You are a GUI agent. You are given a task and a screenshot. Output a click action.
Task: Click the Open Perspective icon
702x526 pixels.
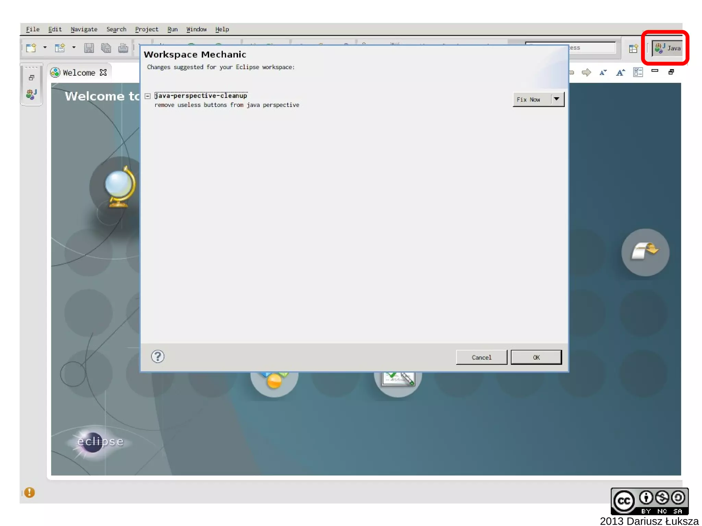coord(633,48)
